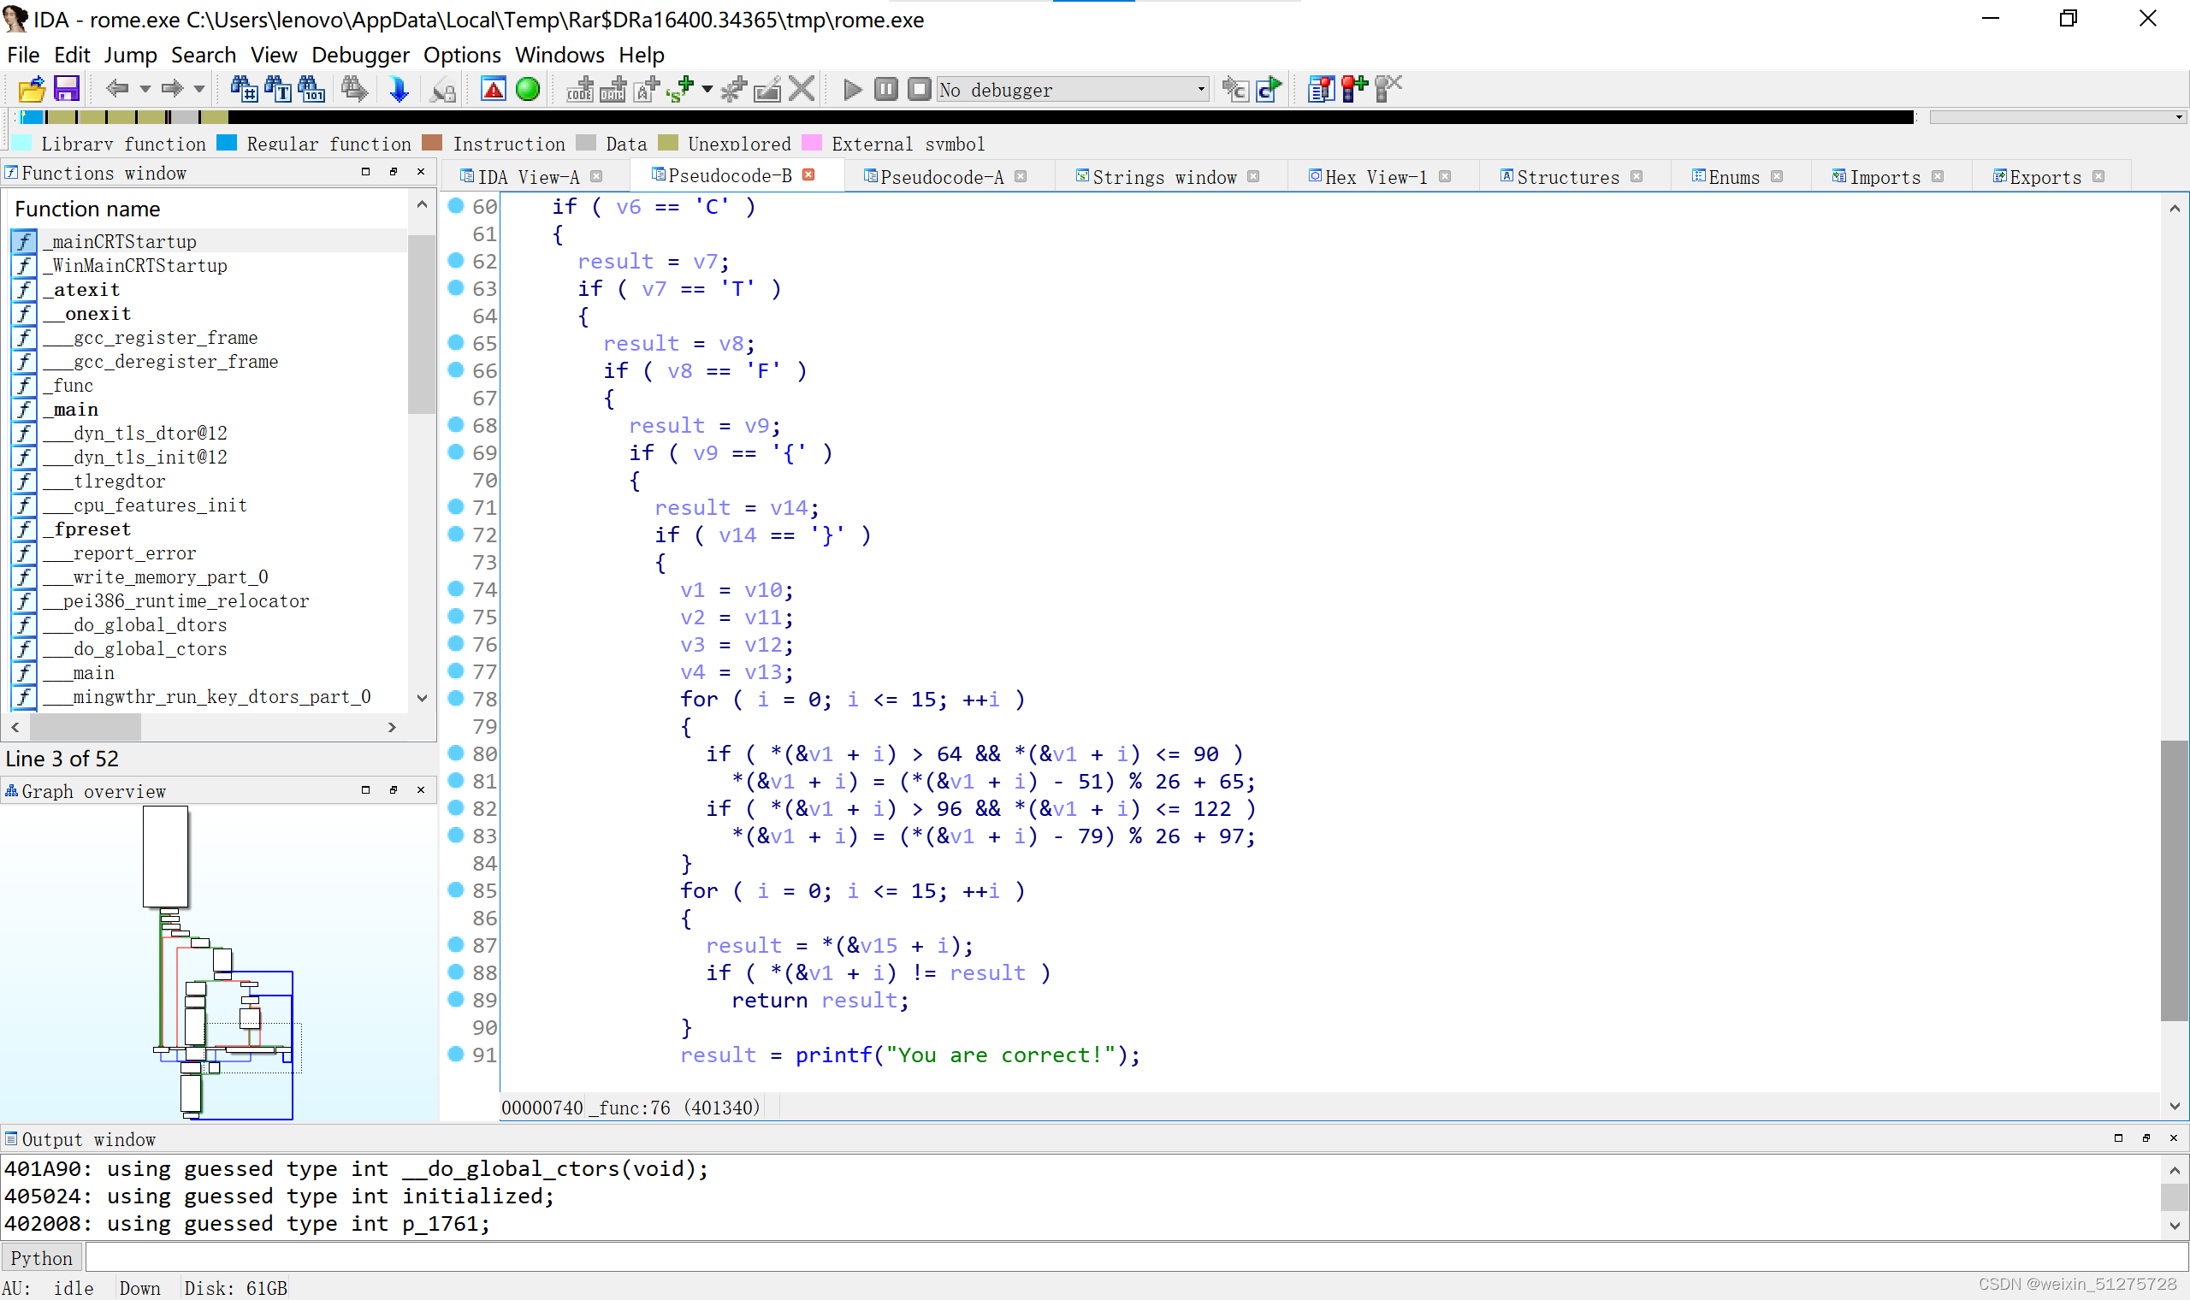The image size is (2190, 1300).
Task: Open a file with the folder icon
Action: pos(33,88)
